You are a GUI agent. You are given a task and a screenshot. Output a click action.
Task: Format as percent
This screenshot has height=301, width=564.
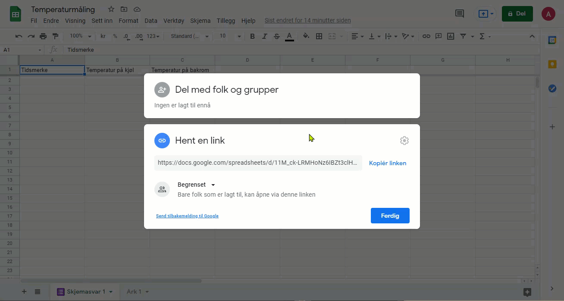pyautogui.click(x=115, y=36)
